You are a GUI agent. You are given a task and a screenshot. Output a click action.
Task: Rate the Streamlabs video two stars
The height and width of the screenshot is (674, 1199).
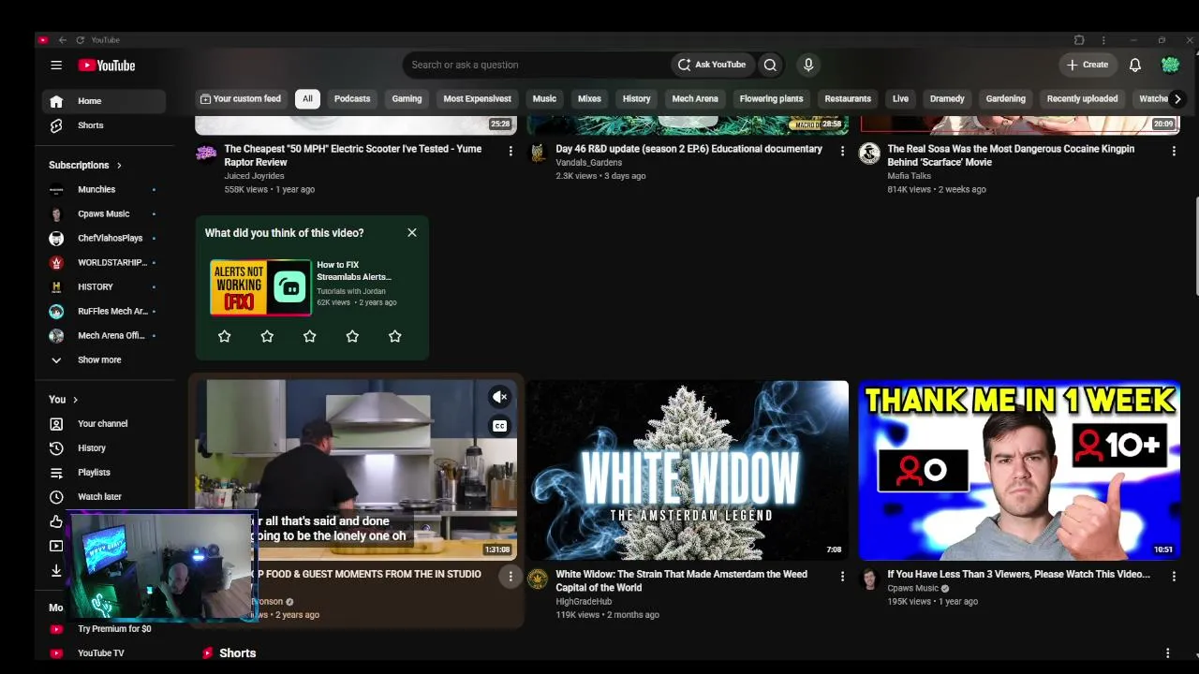click(267, 336)
